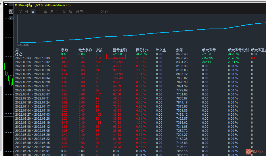Click the 最大浮亏 column header
266x156 pixels.
coord(209,50)
